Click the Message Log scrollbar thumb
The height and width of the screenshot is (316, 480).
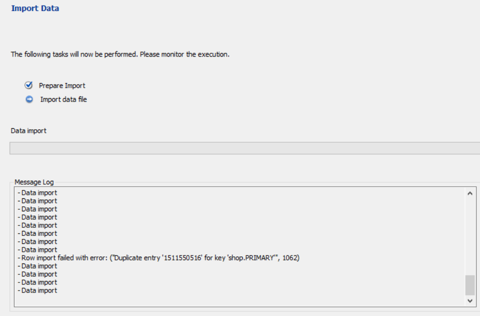[469, 285]
